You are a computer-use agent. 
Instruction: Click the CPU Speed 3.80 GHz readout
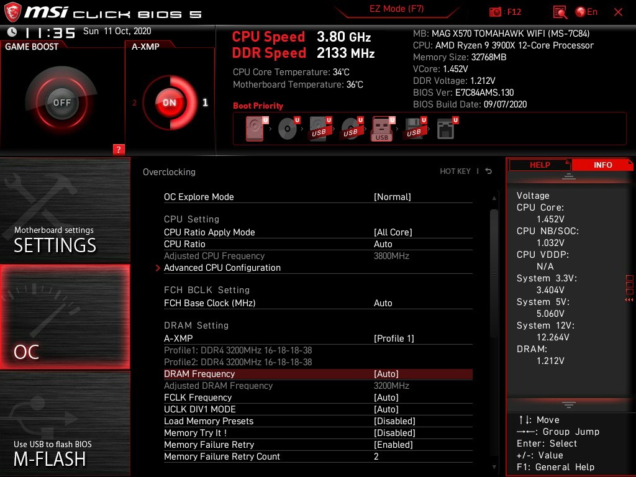pyautogui.click(x=301, y=37)
